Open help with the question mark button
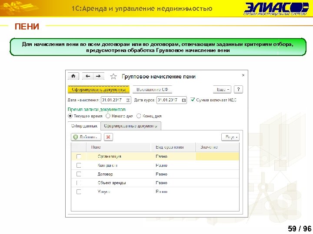Screen dimensions: 313x234 [x=238, y=89]
